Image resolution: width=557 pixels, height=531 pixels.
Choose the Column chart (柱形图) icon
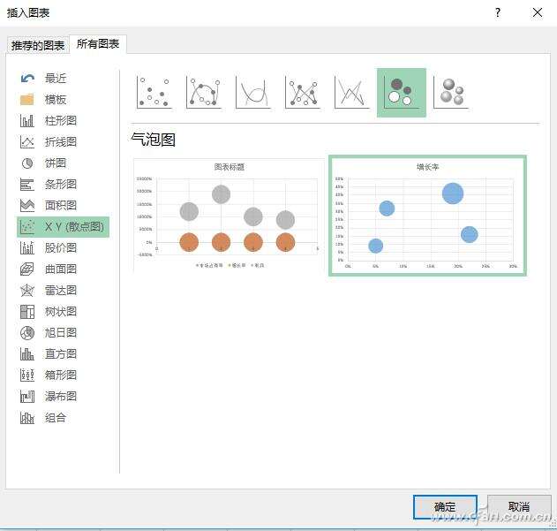pyautogui.click(x=27, y=120)
